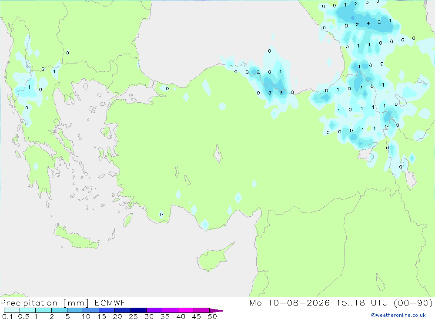The image size is (435, 319).
Task: Click the "4" precipitation value on the map
Action: [368, 24]
